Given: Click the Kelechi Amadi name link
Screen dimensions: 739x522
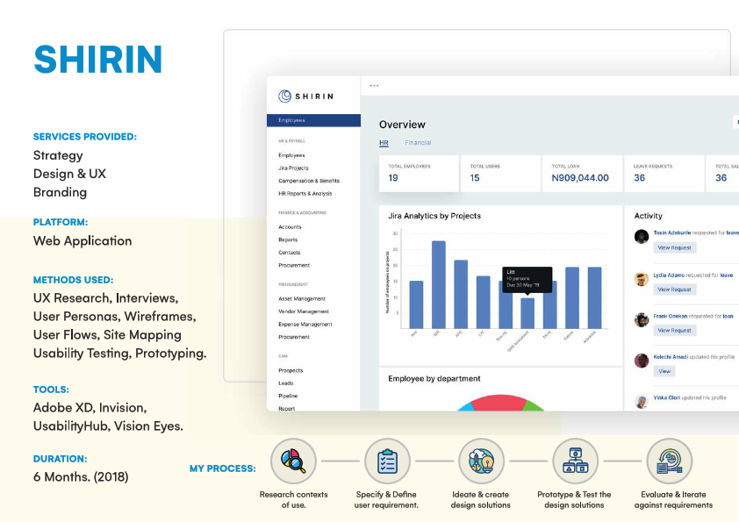Looking at the screenshot, I should (671, 357).
